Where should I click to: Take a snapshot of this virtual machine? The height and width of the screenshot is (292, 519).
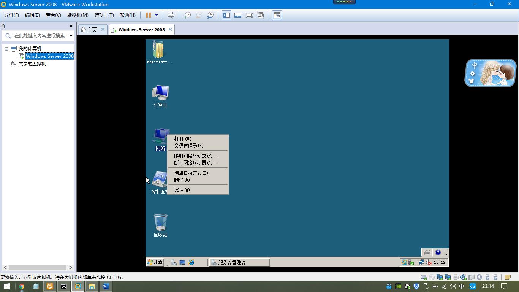click(187, 15)
